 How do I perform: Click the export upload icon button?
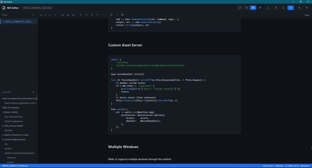(268, 8)
